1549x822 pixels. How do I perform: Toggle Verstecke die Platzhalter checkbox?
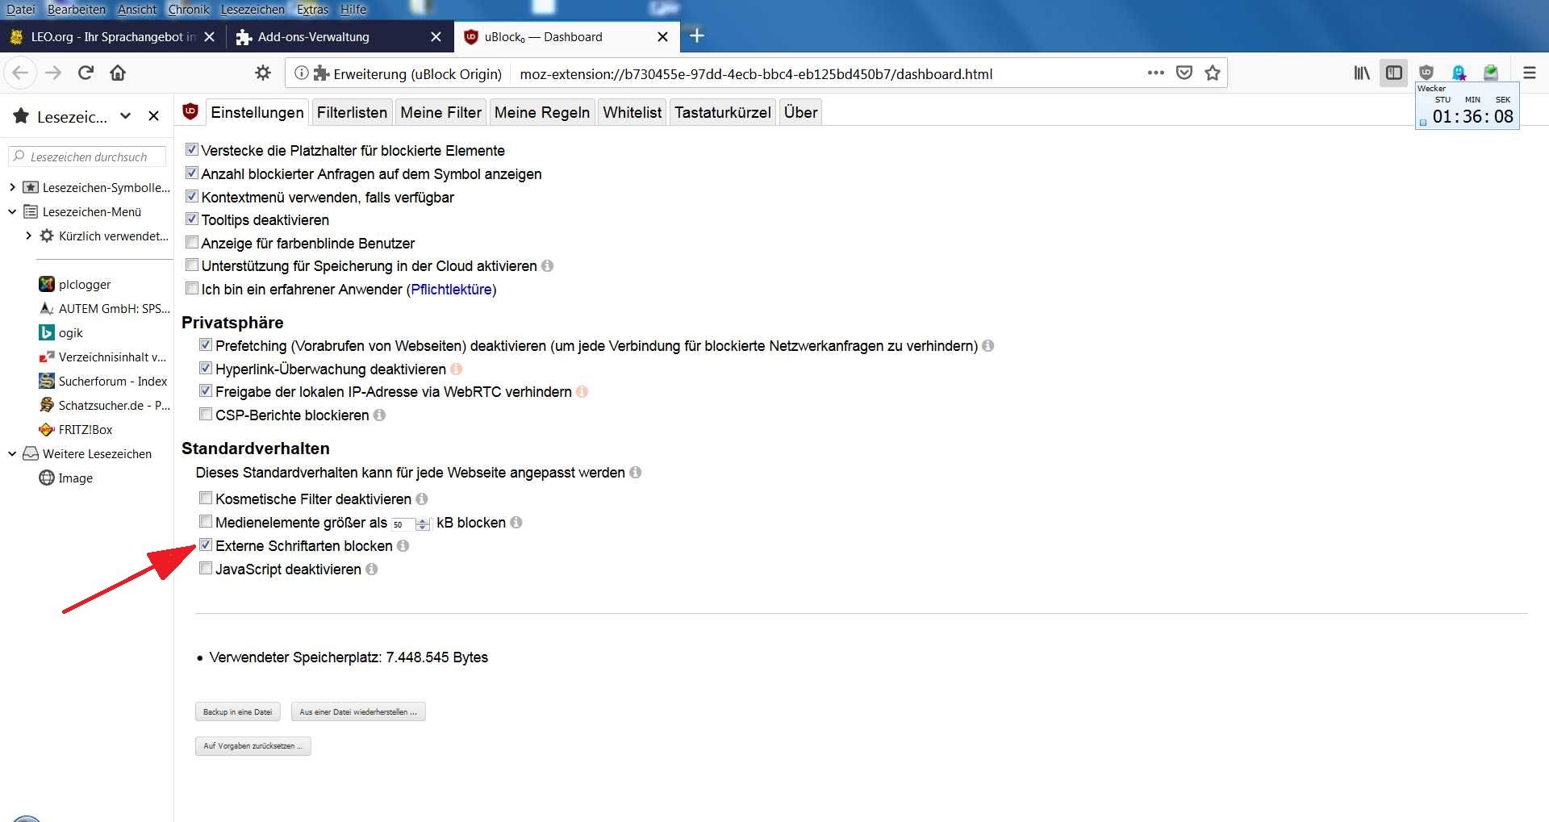pos(192,149)
